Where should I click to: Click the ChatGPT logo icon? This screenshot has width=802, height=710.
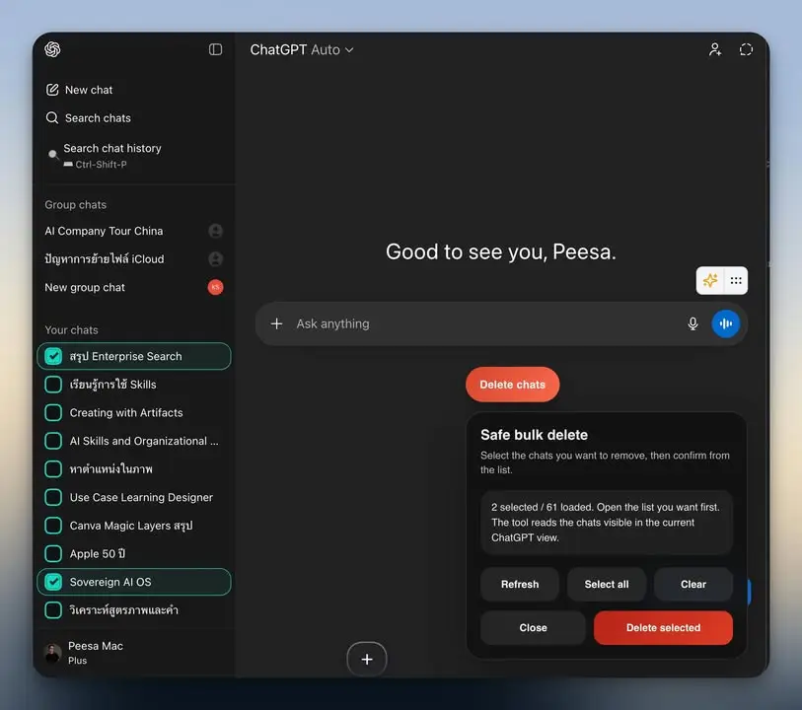[52, 49]
